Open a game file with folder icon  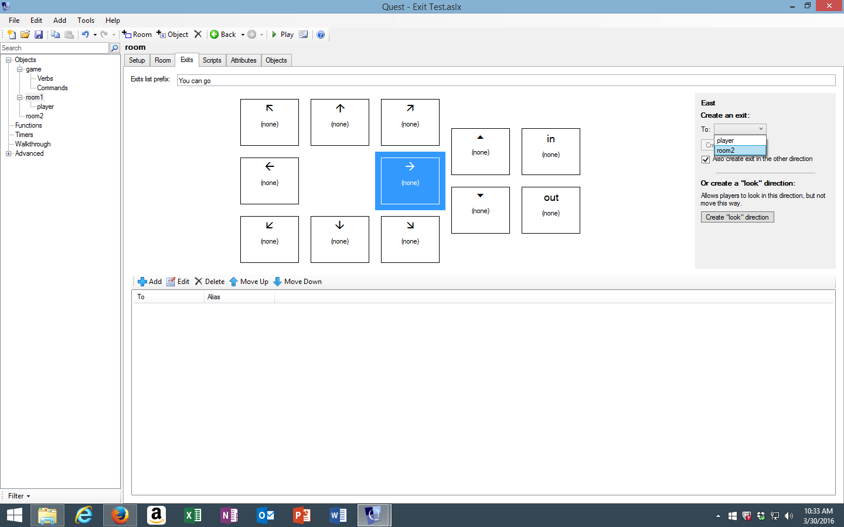(25, 35)
